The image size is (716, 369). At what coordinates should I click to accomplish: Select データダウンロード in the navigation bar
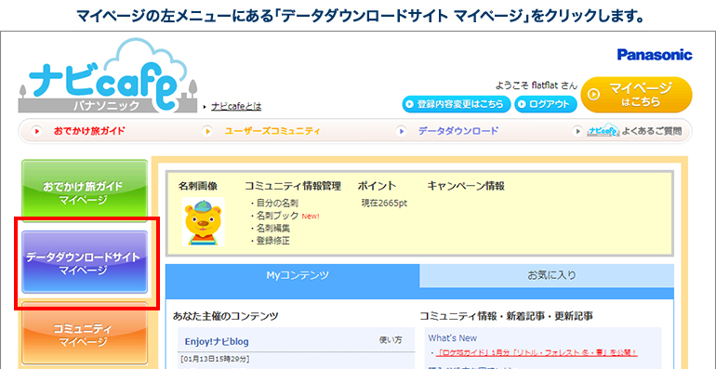coord(458,132)
